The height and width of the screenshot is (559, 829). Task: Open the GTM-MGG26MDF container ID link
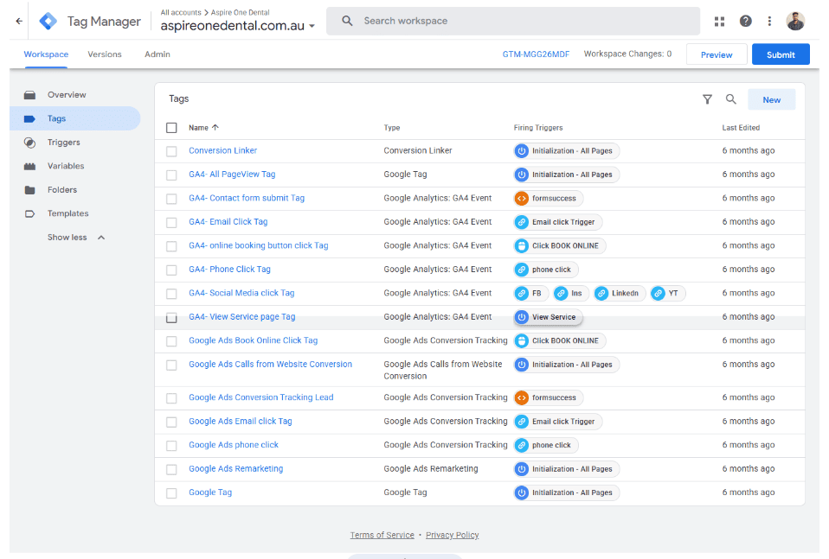[x=537, y=54]
